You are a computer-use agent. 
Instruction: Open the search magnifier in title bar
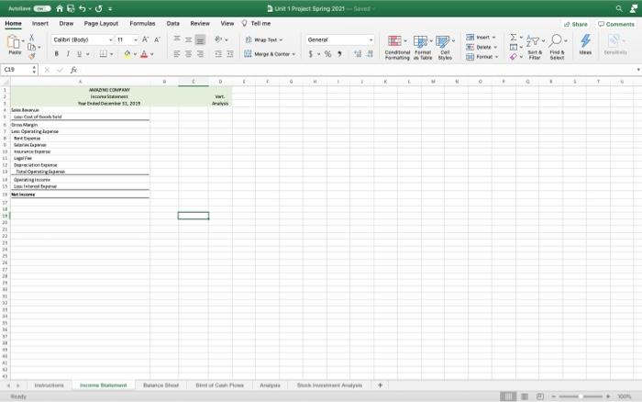(x=619, y=8)
